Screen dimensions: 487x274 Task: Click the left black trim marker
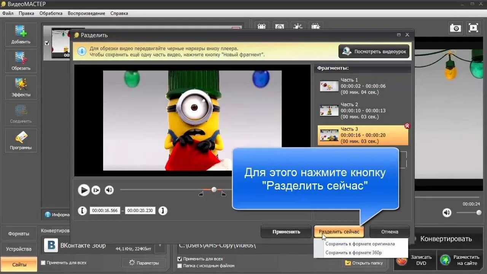coord(201,194)
